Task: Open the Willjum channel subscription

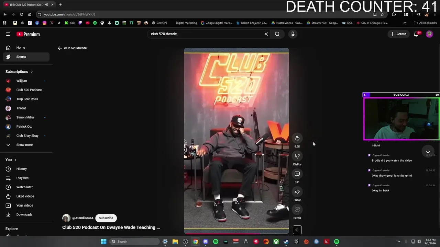Action: tap(26, 81)
